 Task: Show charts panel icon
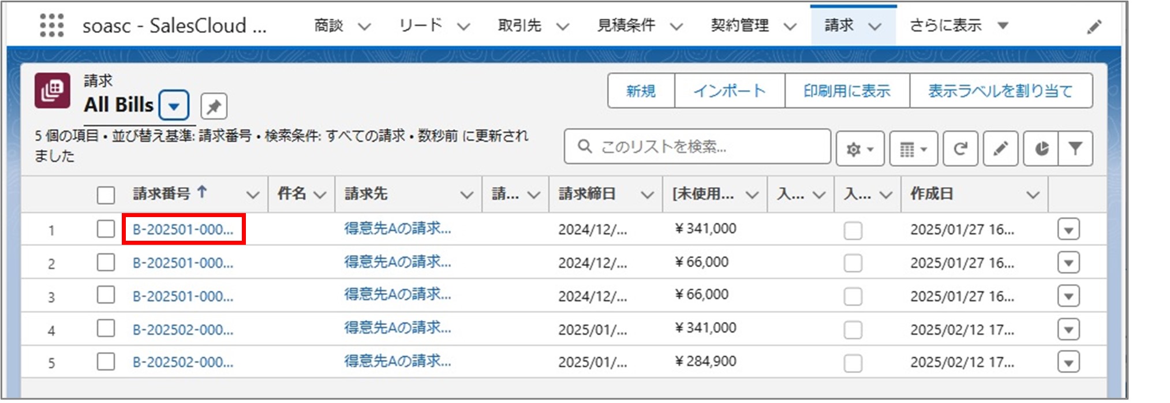pos(1041,149)
